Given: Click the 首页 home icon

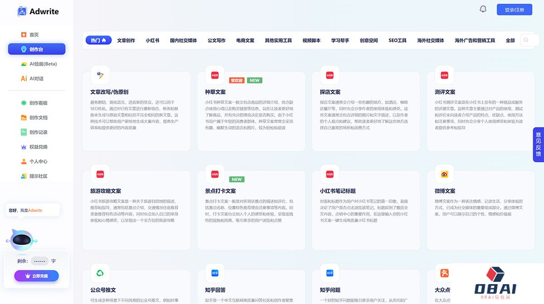Looking at the screenshot, I should point(24,35).
